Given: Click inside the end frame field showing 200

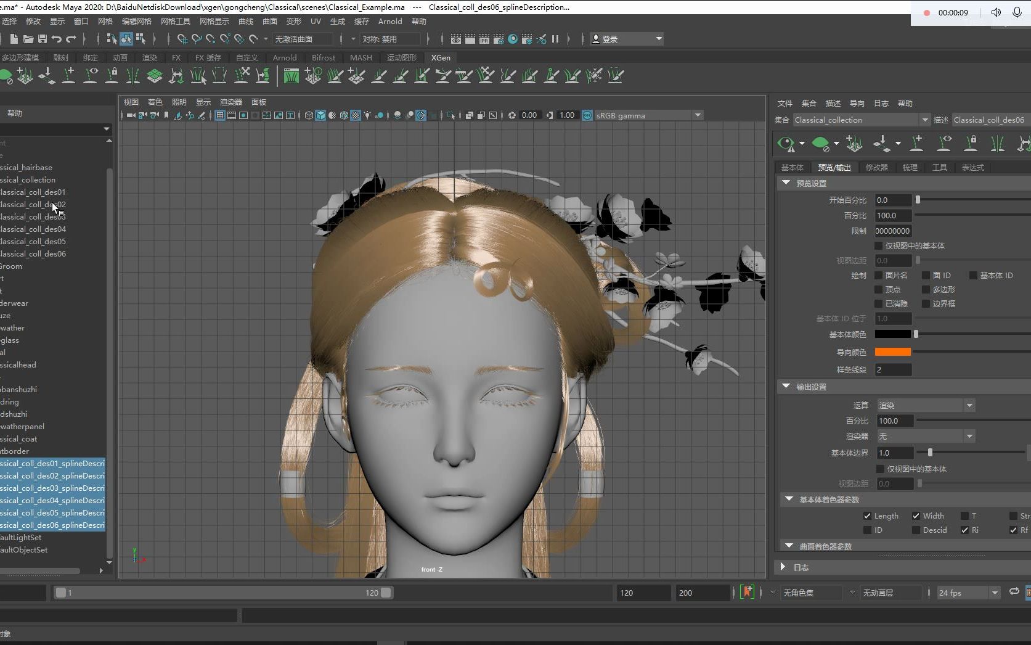Looking at the screenshot, I should click(702, 593).
